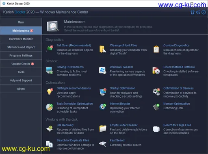Viewport: 208px width, 154px height.
Task: Click the help question mark icon
Action: pyautogui.click(x=204, y=12)
